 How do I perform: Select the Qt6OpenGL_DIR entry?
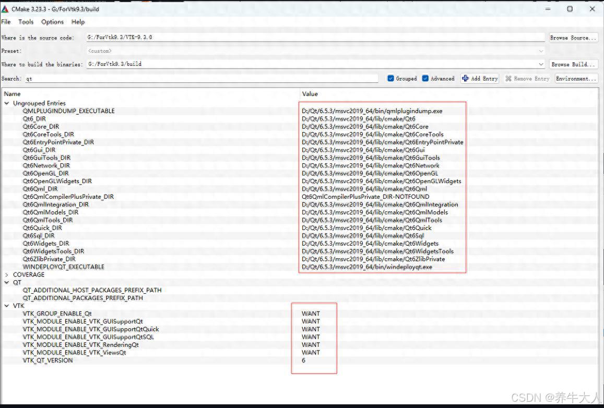(x=45, y=173)
